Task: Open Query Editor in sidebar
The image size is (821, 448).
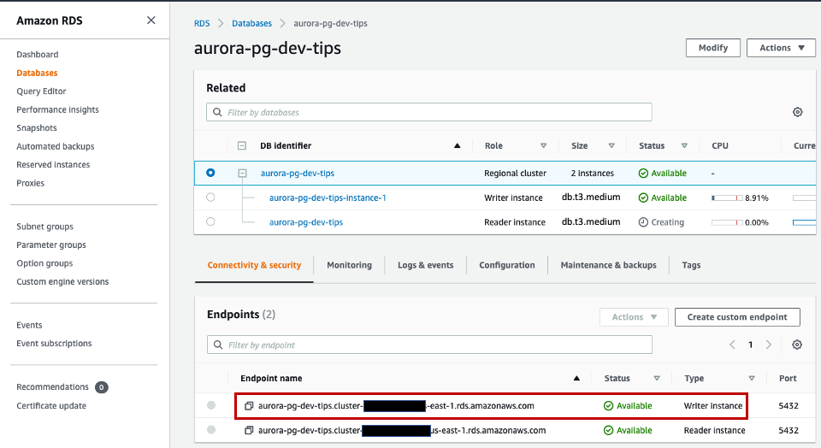Action: 41,91
